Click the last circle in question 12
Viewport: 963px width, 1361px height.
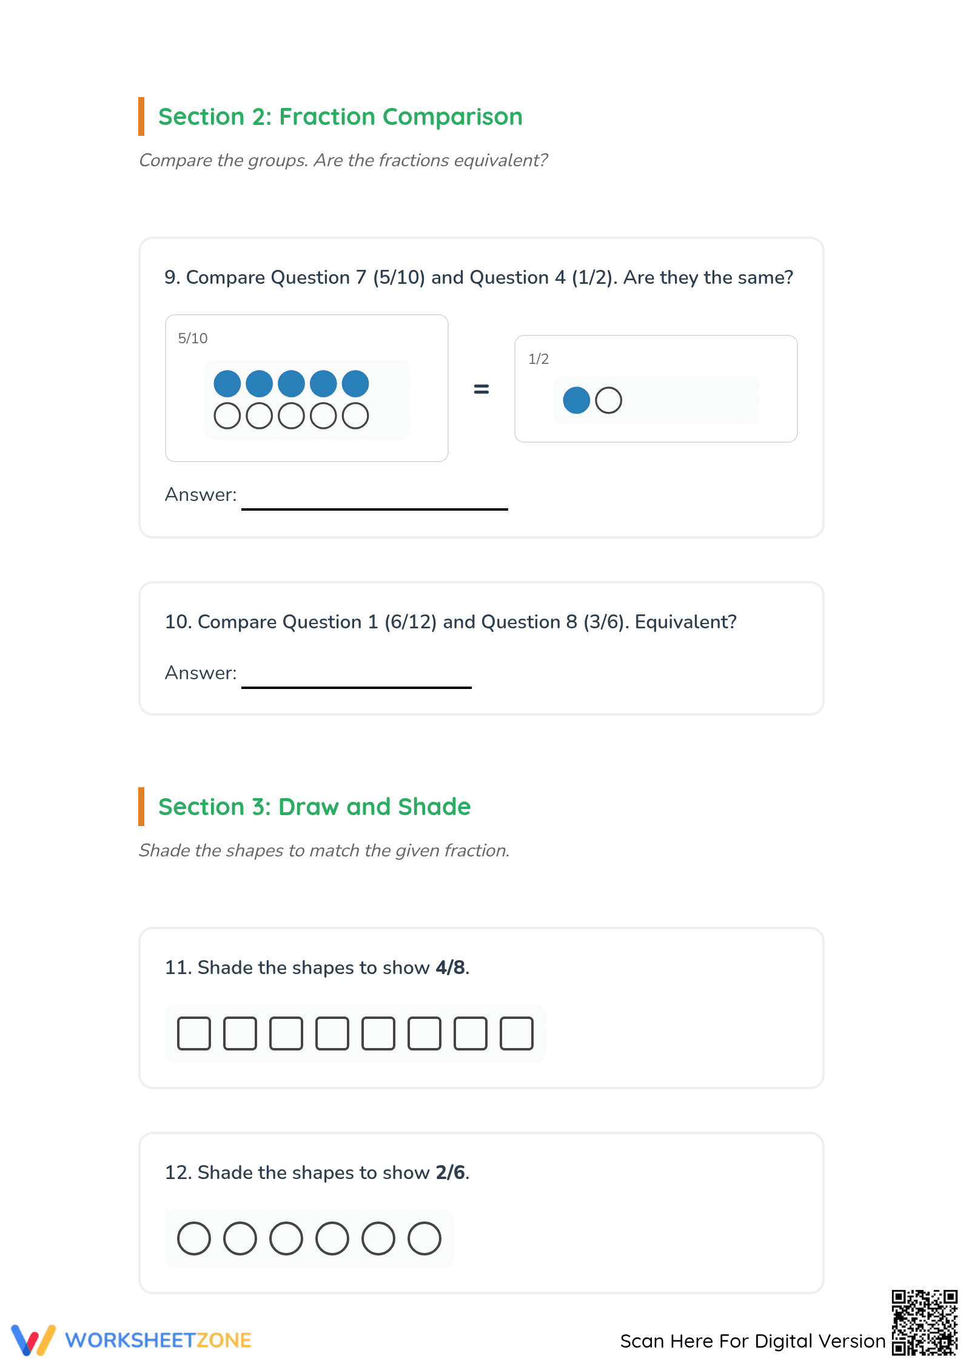click(424, 1238)
